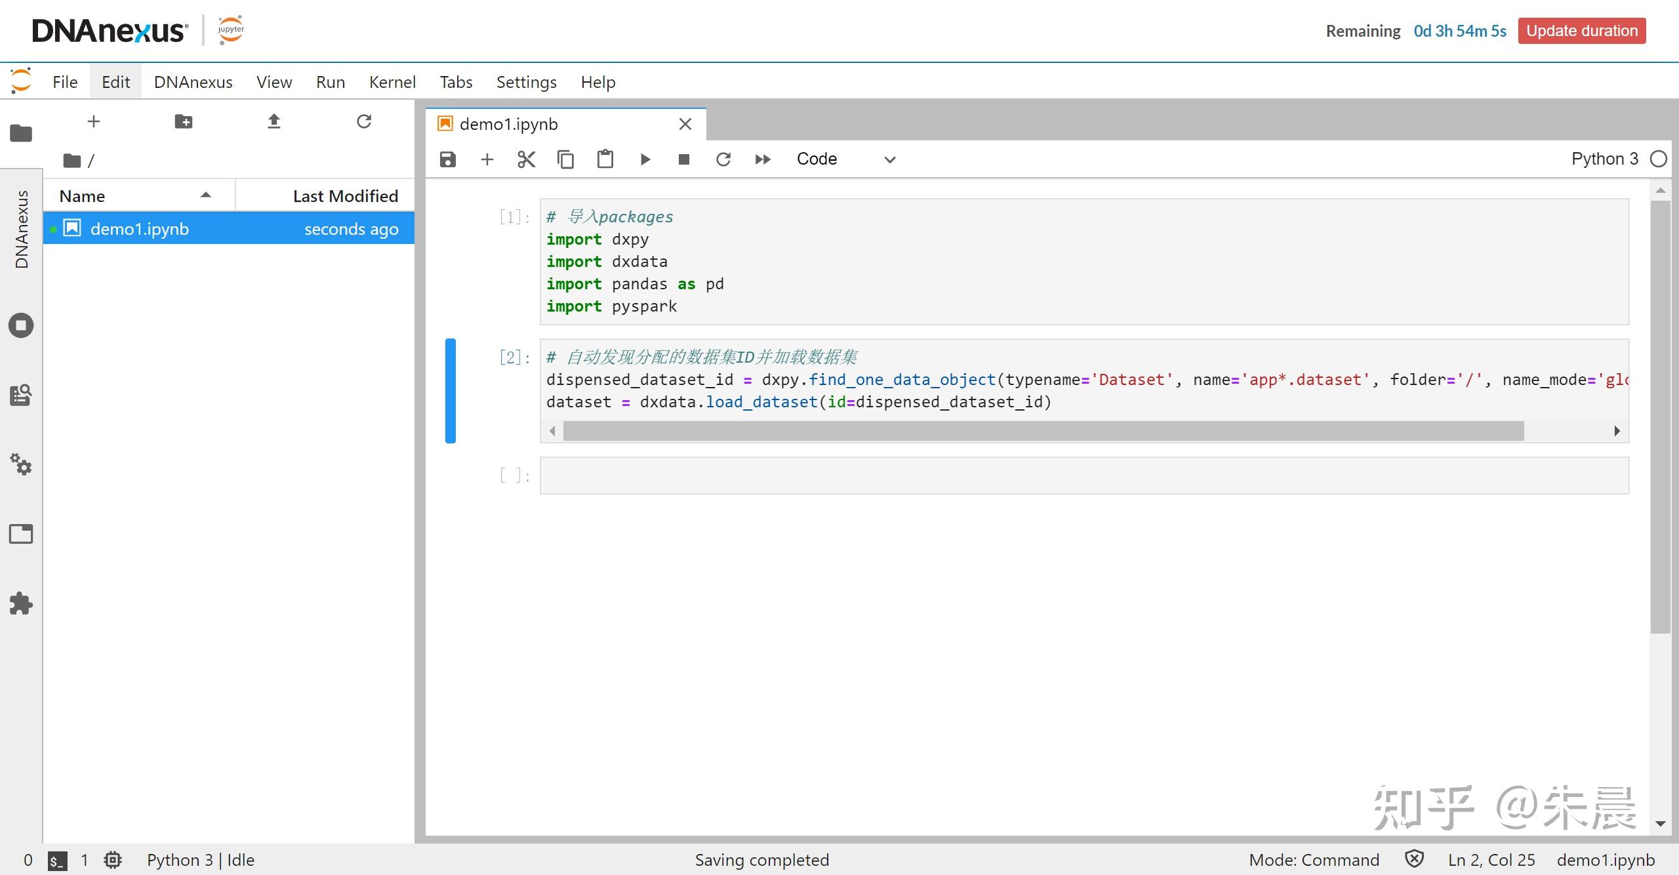
Task: Open the File menu
Action: (65, 82)
